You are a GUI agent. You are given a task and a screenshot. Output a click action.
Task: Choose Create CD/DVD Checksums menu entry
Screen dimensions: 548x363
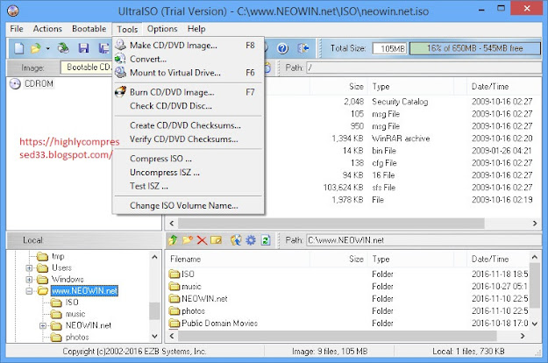click(x=188, y=125)
